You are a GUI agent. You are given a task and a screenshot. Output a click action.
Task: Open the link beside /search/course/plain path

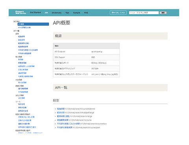tap(65, 128)
